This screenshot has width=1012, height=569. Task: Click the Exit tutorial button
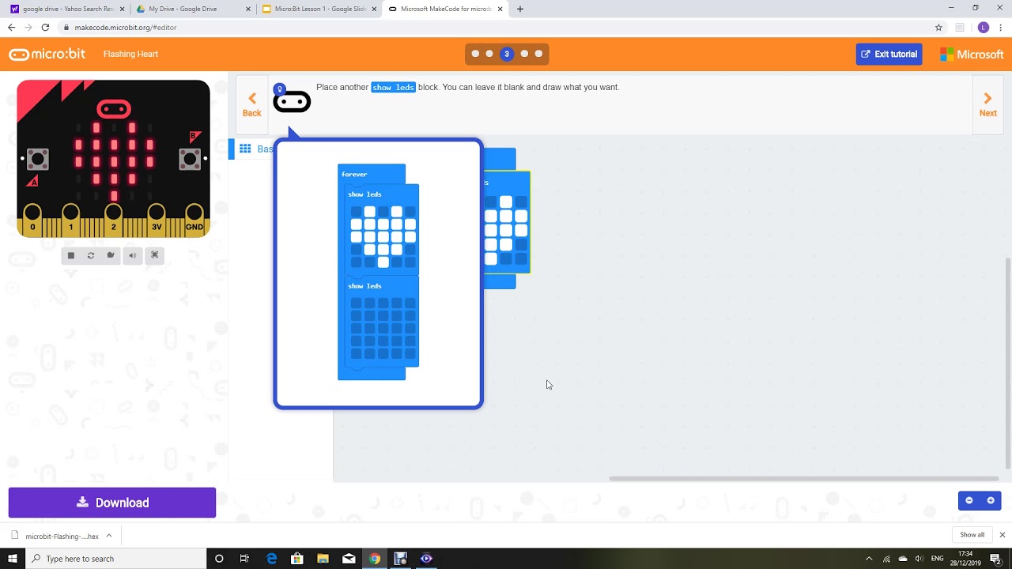[x=889, y=54]
